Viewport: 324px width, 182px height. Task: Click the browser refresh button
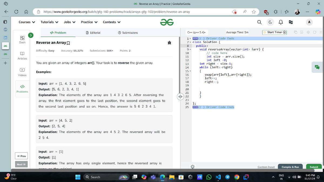pos(16,12)
